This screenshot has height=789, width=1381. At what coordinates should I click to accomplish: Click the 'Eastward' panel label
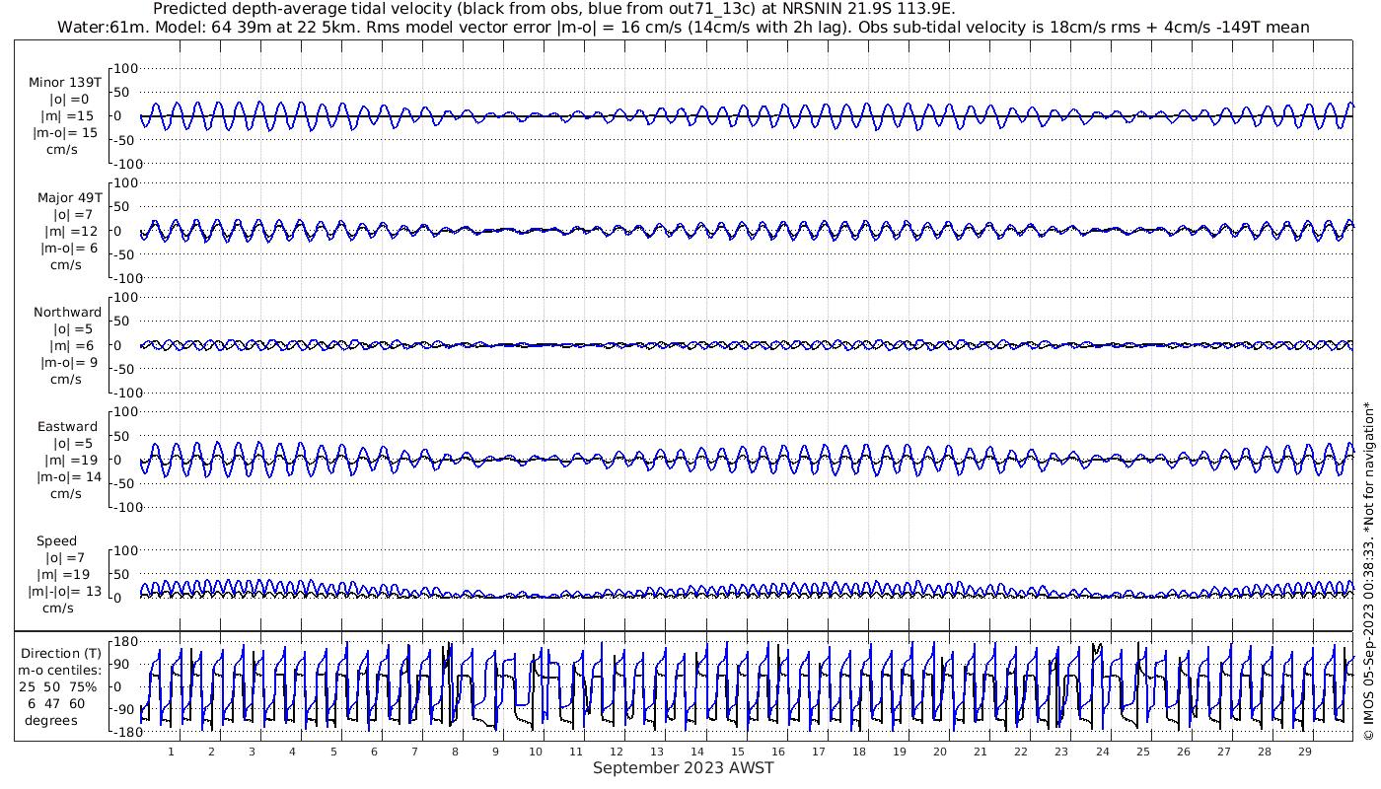pos(67,427)
